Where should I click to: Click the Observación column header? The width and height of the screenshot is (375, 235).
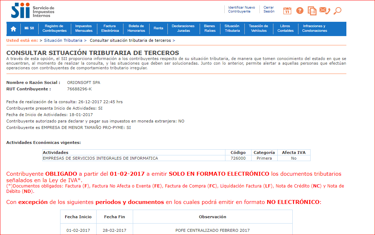pyautogui.click(x=213, y=217)
